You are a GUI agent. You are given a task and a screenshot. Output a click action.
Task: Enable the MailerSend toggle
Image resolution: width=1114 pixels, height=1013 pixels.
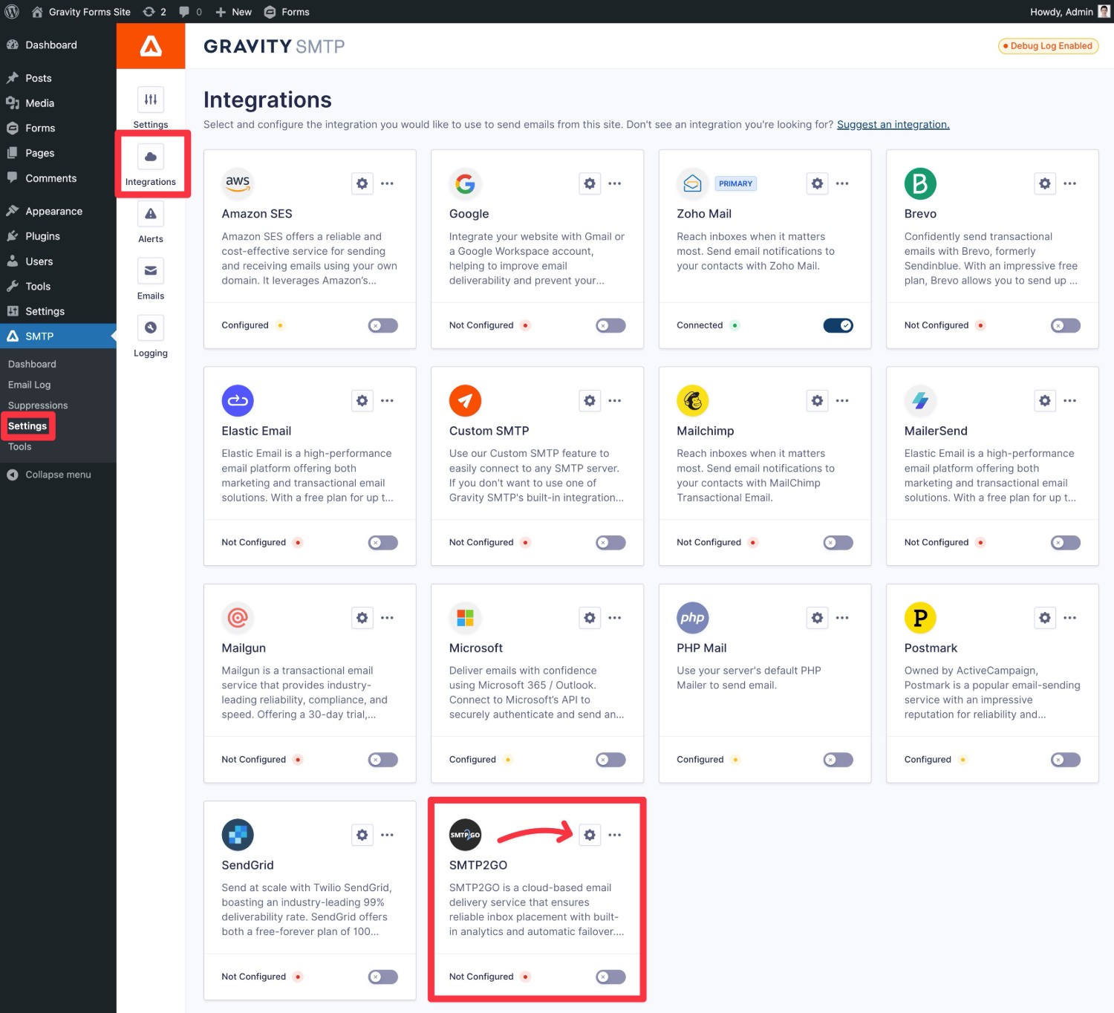1066,543
